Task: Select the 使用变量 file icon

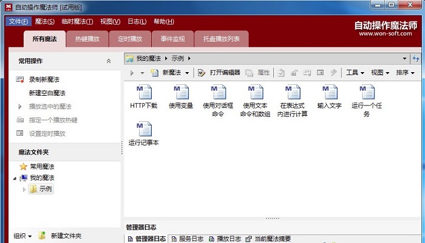Action: coord(181,92)
